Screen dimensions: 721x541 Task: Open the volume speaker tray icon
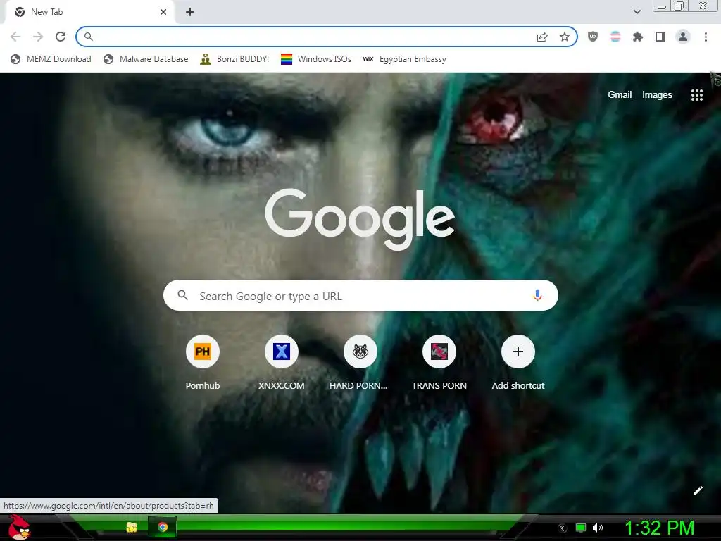[598, 528]
